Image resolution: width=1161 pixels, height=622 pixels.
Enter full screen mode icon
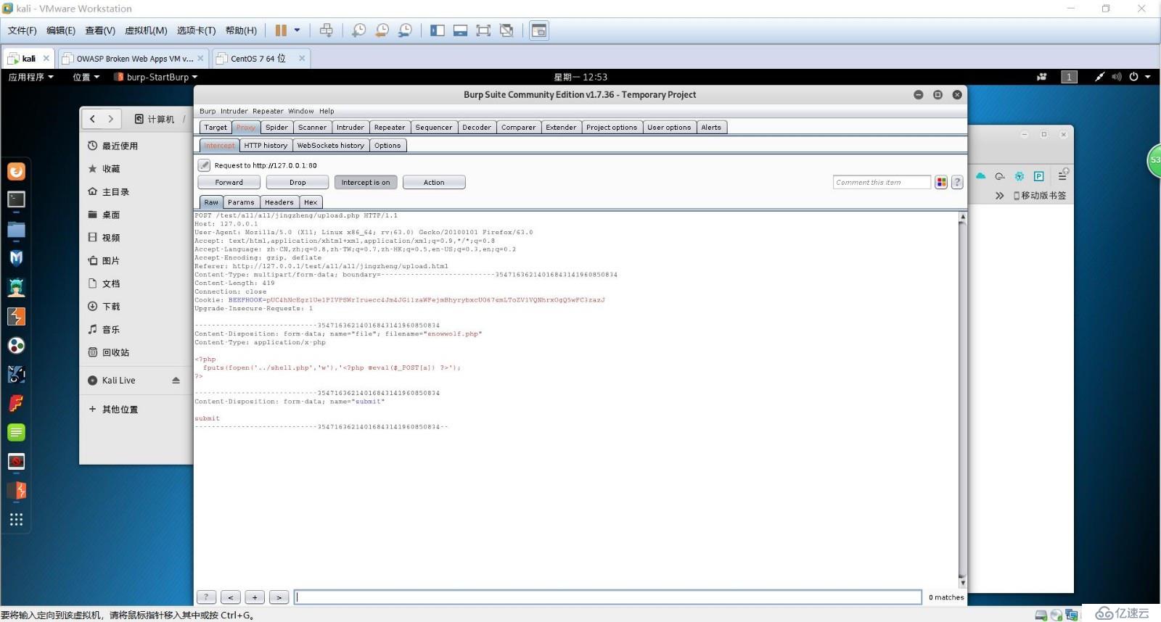[483, 30]
